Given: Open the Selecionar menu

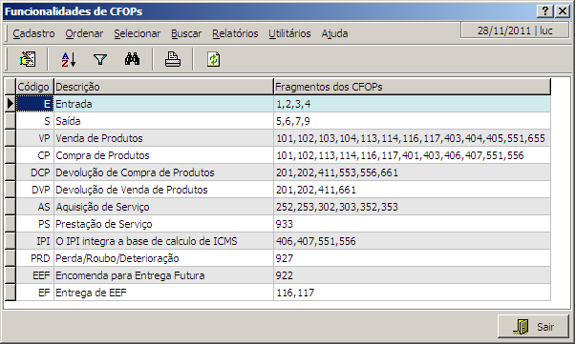Looking at the screenshot, I should [138, 33].
